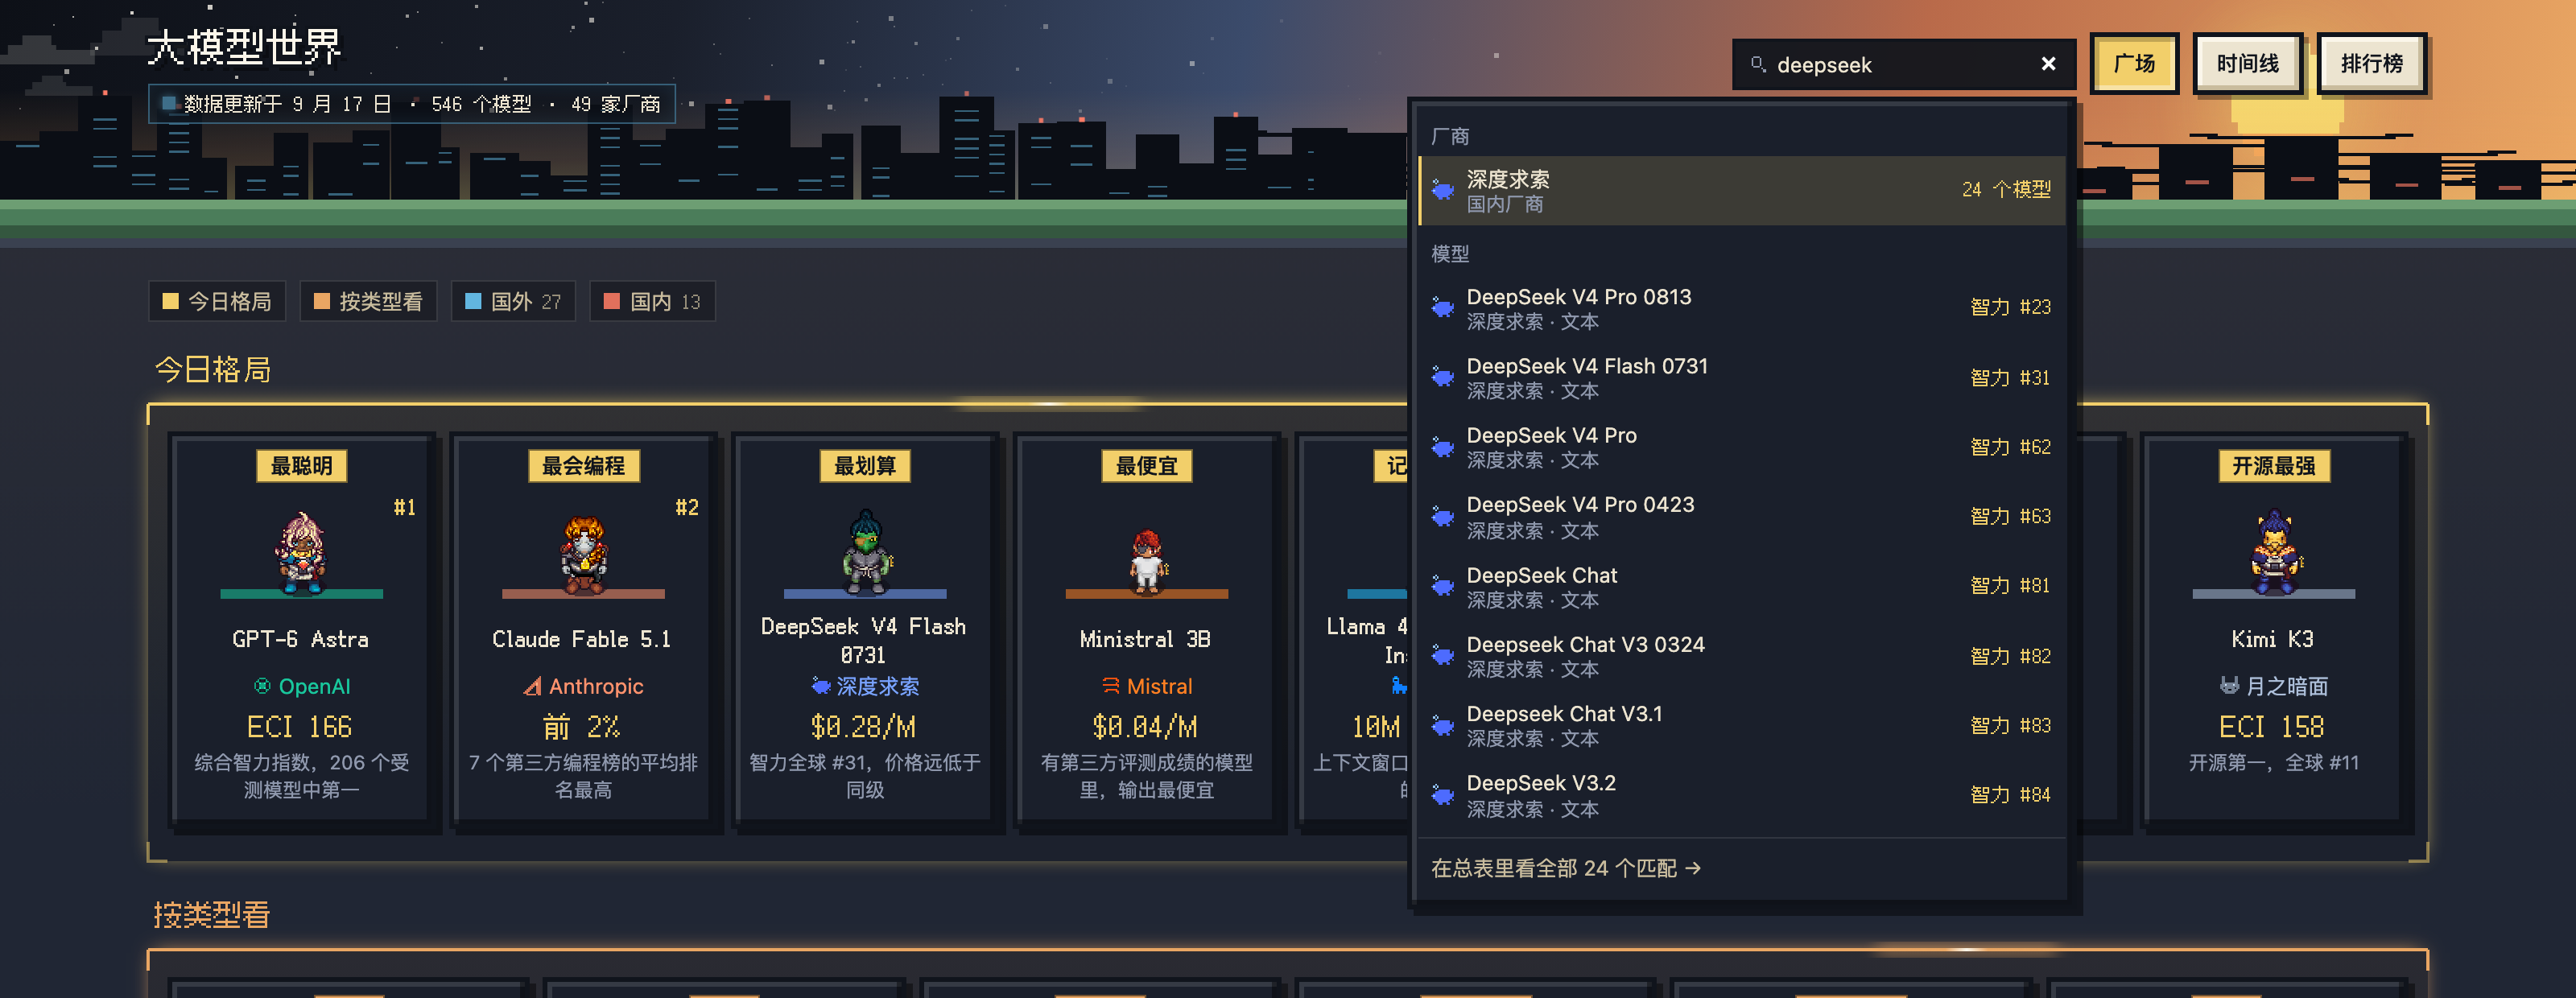
Task: Open the OpenAI vendor link
Action: coord(302,686)
